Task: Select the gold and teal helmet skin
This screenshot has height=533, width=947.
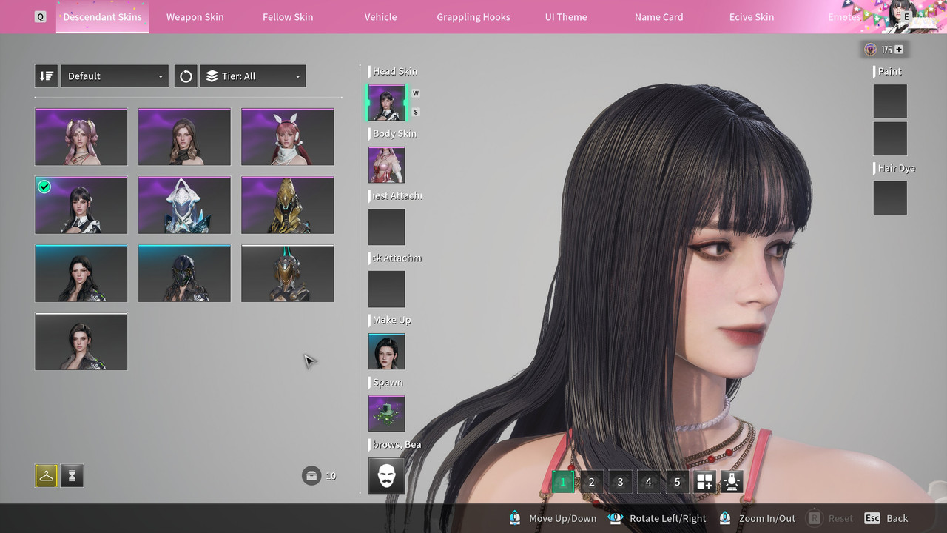Action: pyautogui.click(x=288, y=273)
